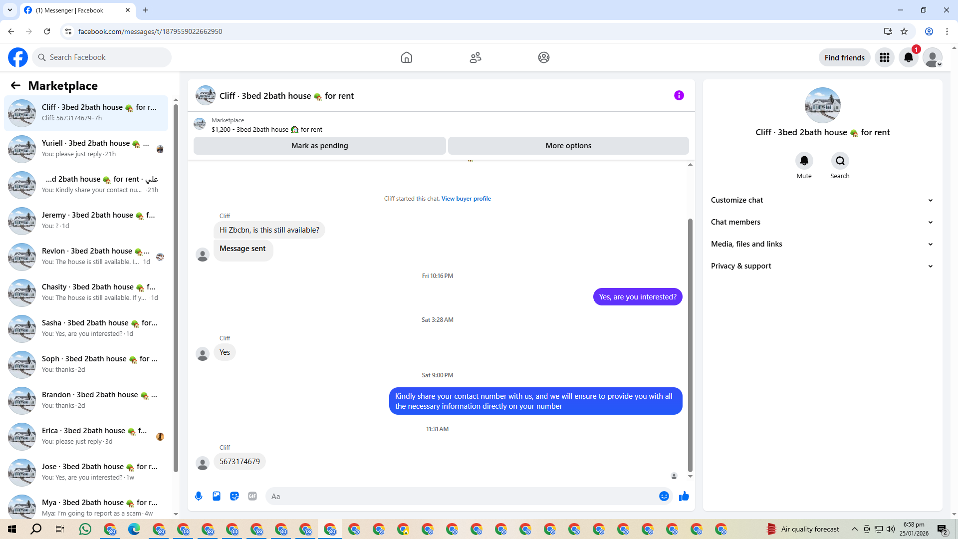
Task: Focus the Aa message input box
Action: (462, 496)
